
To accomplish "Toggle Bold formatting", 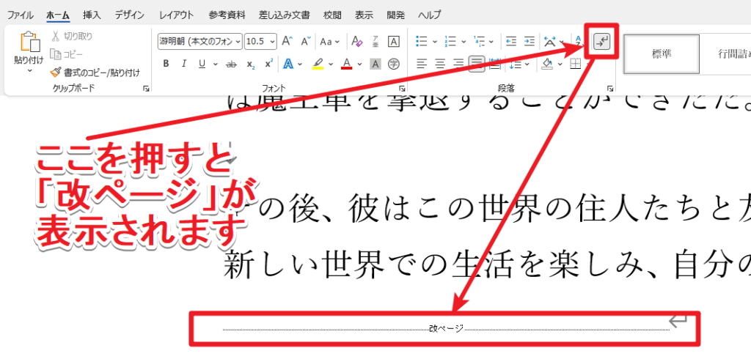I will (166, 64).
